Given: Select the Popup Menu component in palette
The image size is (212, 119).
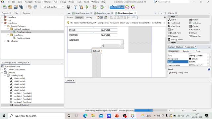Looking at the screenshot, I should click(x=175, y=39).
